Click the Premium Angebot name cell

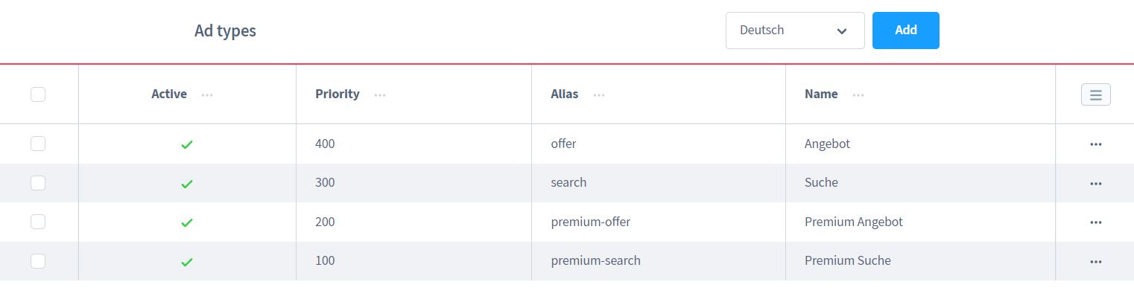(x=854, y=222)
